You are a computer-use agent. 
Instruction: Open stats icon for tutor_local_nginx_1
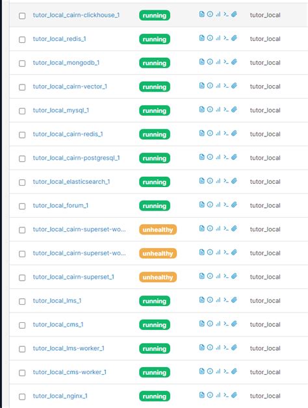(218, 395)
